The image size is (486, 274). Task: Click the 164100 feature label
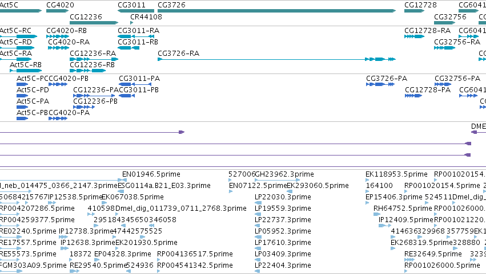pyautogui.click(x=379, y=186)
